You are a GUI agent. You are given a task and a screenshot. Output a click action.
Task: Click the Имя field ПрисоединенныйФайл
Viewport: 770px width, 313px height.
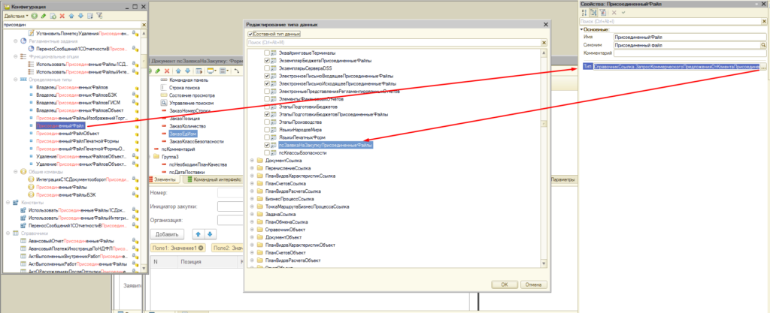coord(690,37)
